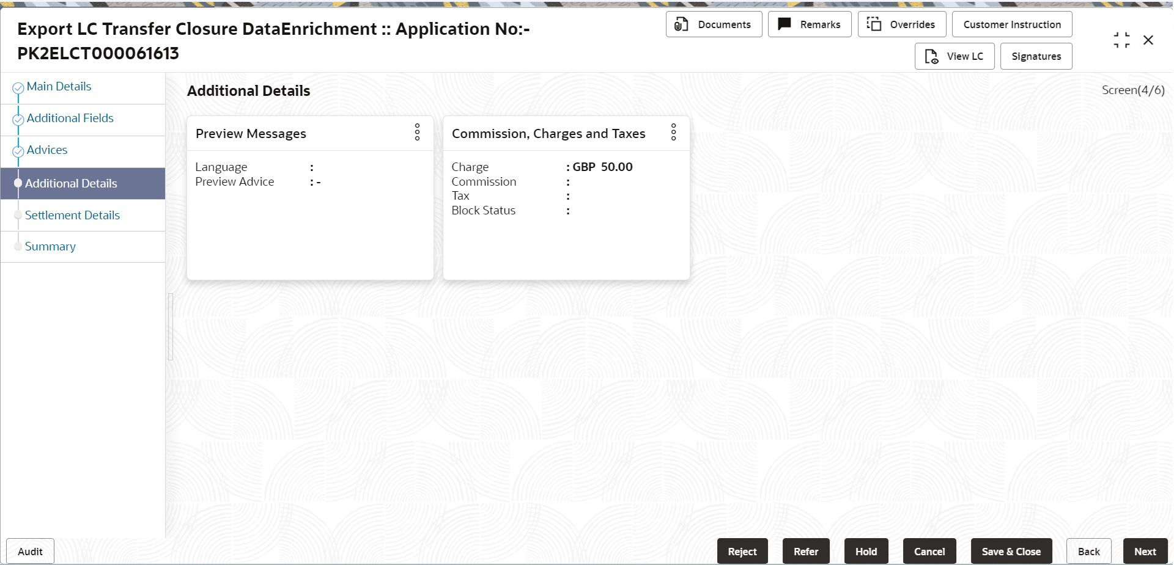Open Commission, Charges and Taxes kebab menu
Image resolution: width=1174 pixels, height=565 pixels.
coord(674,132)
